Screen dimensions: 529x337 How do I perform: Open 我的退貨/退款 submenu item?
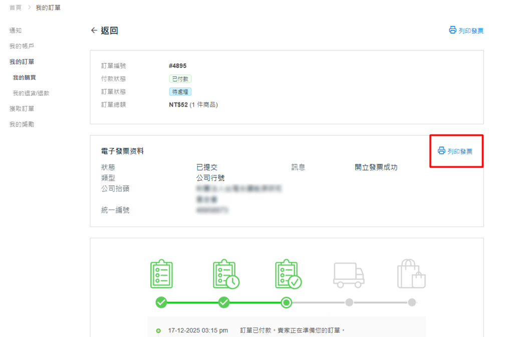(x=31, y=93)
